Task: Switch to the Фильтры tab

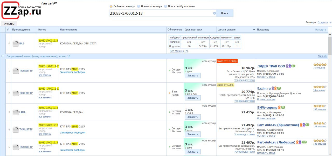Action: [x=9, y=24]
